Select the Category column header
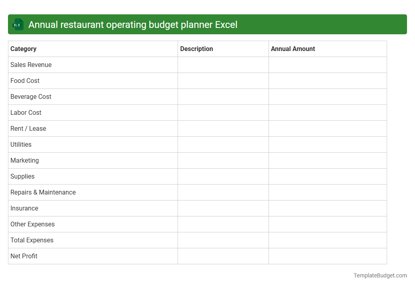The height and width of the screenshot is (287, 415). tap(23, 49)
